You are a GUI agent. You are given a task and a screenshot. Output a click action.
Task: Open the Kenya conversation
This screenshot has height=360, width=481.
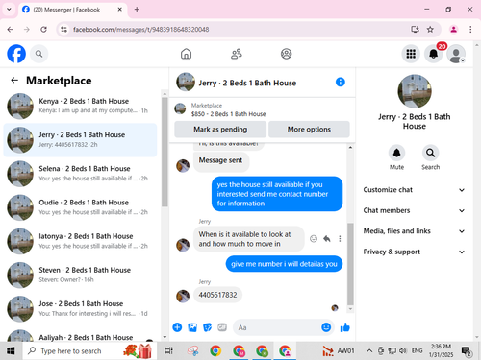80,106
